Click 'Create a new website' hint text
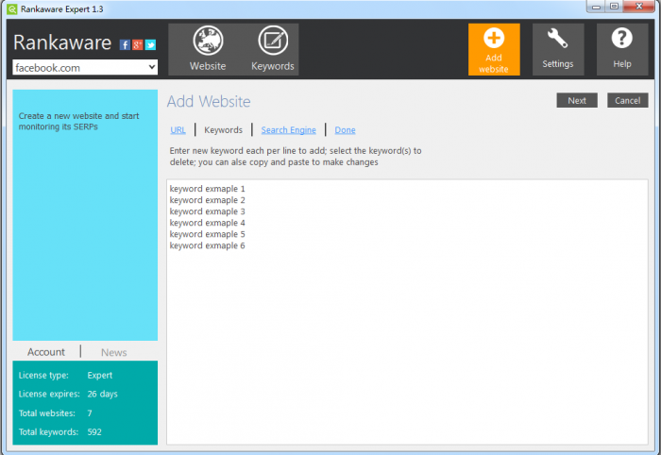661x455 pixels. tap(78, 122)
